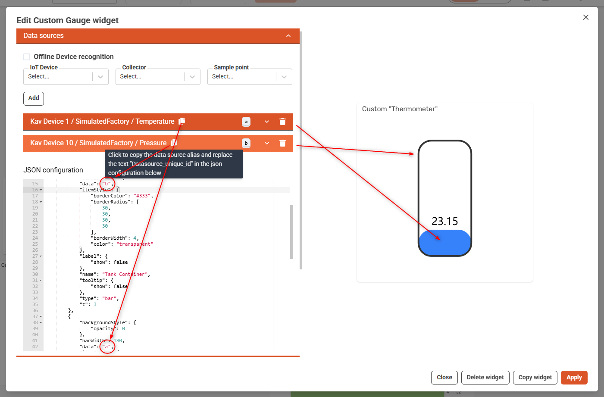This screenshot has height=397, width=604.
Task: Click the alias badge "b" on Pressure source
Action: point(246,143)
